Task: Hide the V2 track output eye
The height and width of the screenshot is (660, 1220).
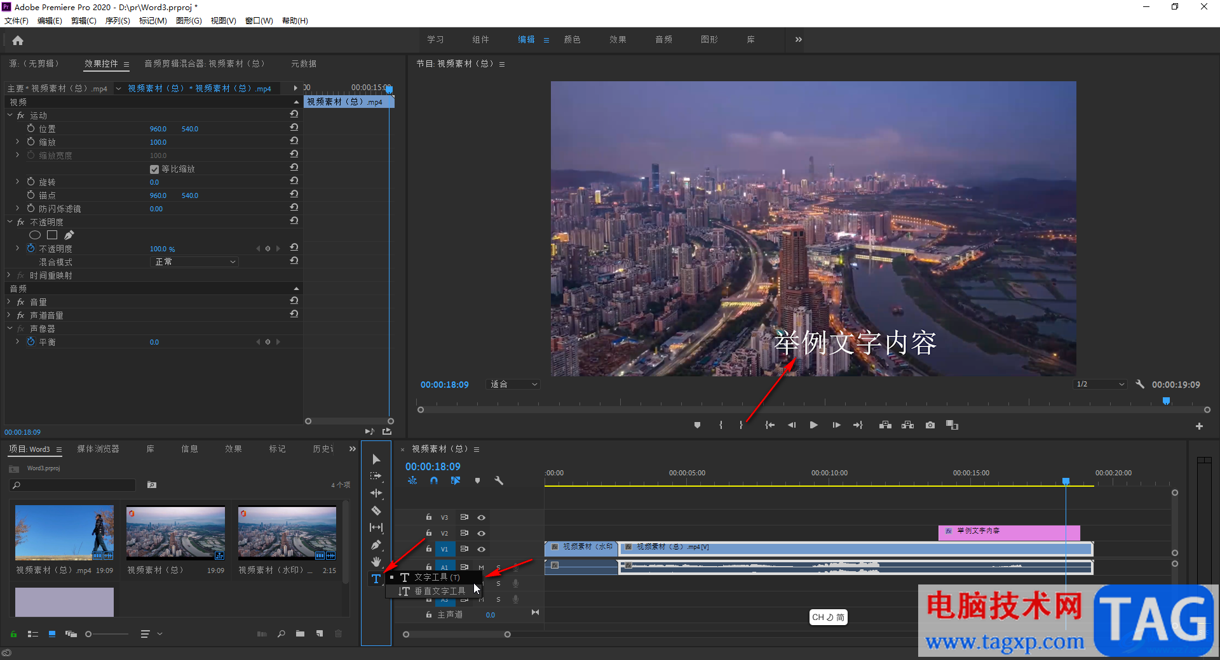Action: click(481, 533)
